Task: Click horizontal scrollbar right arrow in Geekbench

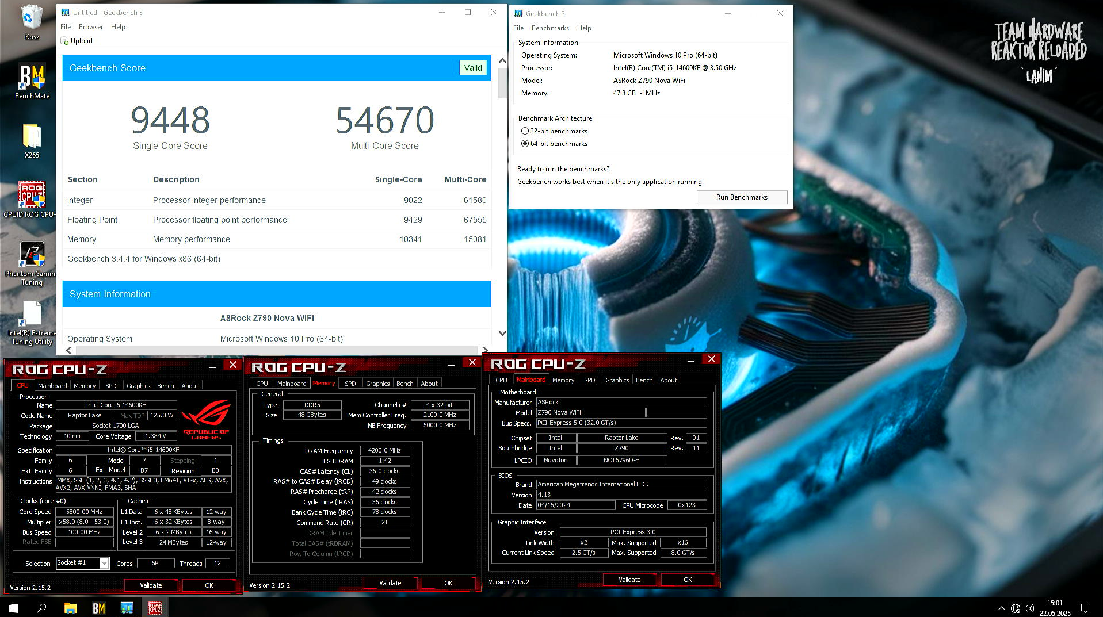Action: (484, 350)
